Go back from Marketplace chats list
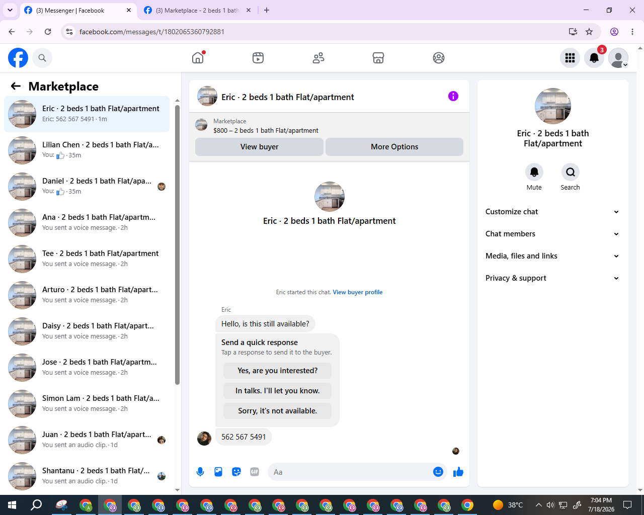 (x=16, y=86)
